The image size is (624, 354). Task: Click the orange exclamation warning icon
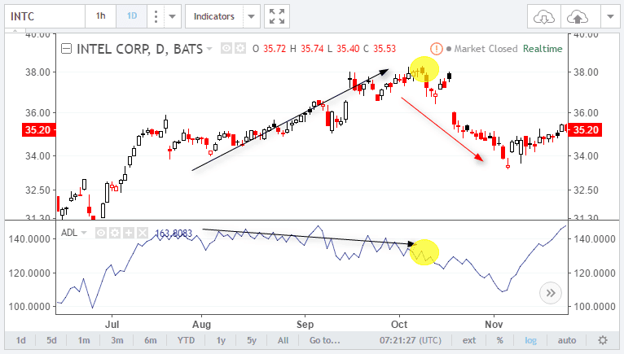437,49
